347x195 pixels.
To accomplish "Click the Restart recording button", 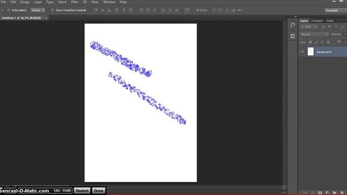I will coord(82,191).
